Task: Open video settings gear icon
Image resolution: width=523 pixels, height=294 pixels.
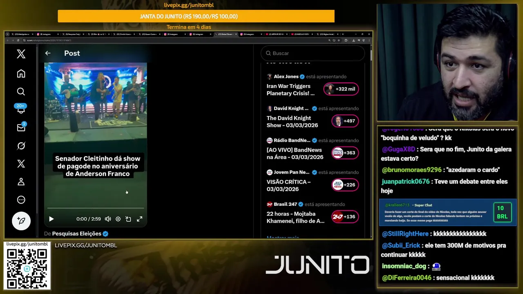Action: click(x=118, y=219)
